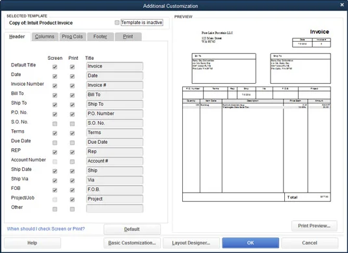Uncheck Screen for REP

[55, 152]
